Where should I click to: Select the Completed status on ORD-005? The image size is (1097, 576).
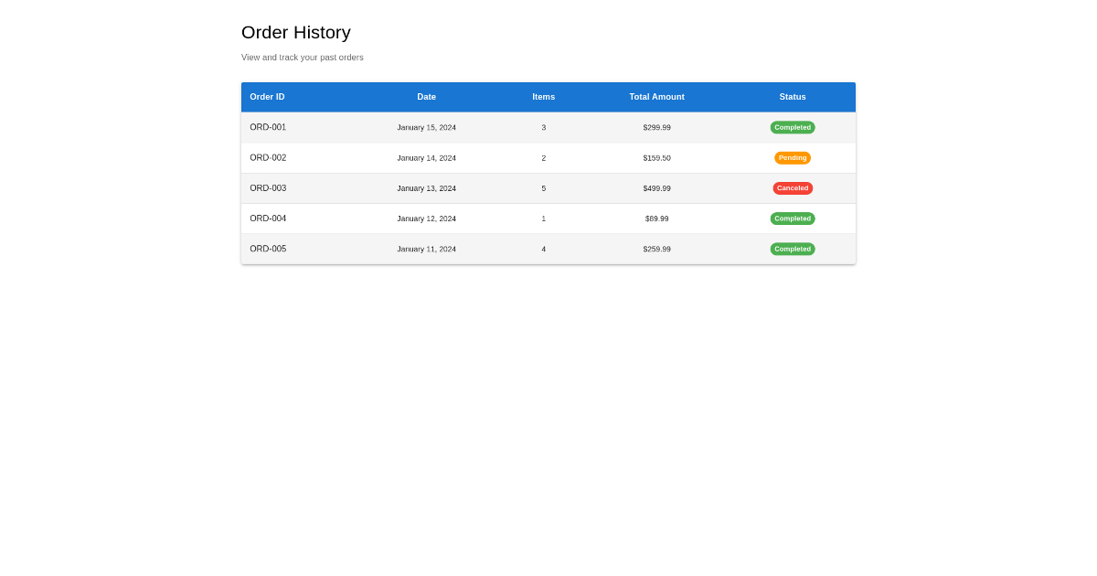(792, 249)
